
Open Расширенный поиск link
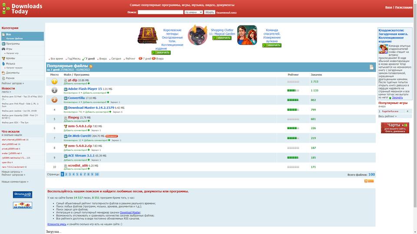(x=226, y=13)
